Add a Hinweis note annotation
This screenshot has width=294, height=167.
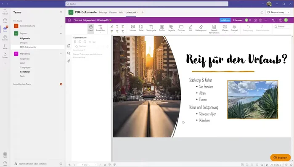[133, 28]
